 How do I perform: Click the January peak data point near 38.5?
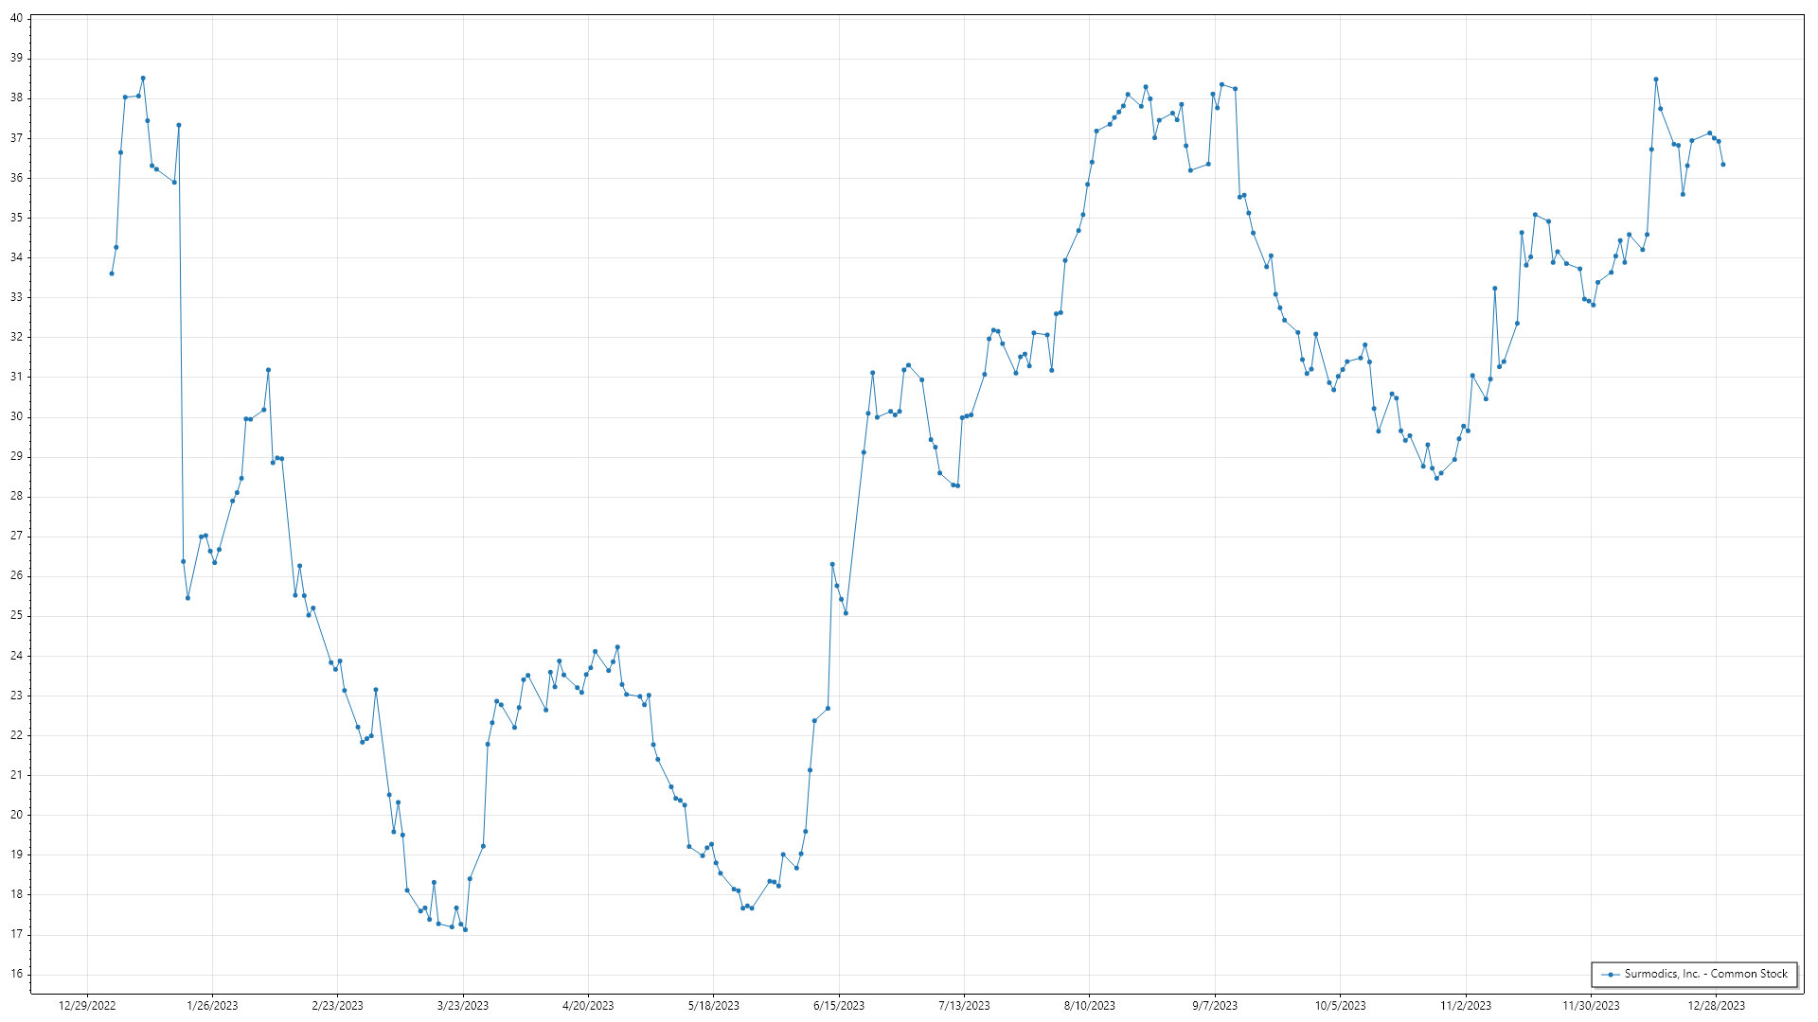coord(143,79)
